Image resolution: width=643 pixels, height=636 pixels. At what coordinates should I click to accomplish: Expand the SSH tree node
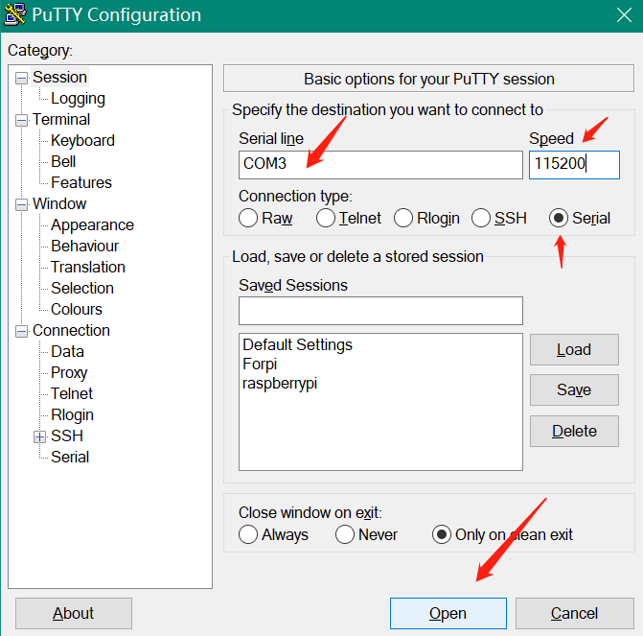click(x=40, y=436)
